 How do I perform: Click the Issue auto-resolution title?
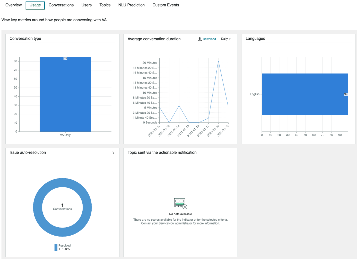click(x=28, y=153)
